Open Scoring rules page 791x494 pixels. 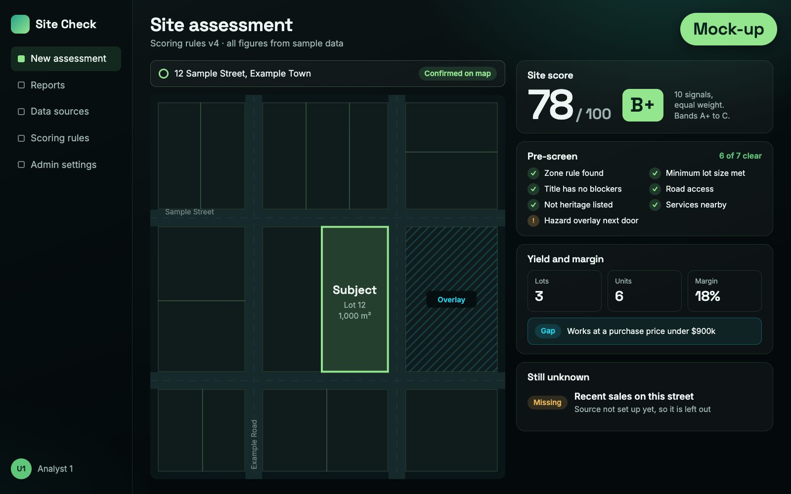tap(66, 138)
